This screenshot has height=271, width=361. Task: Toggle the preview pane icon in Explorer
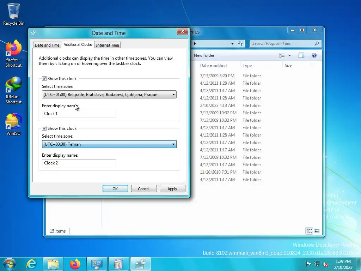point(301,55)
